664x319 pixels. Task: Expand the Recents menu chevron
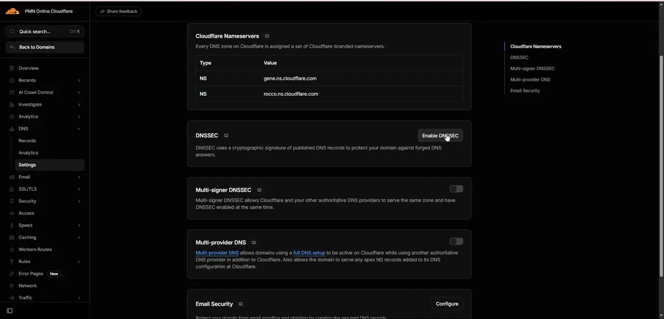pyautogui.click(x=79, y=80)
